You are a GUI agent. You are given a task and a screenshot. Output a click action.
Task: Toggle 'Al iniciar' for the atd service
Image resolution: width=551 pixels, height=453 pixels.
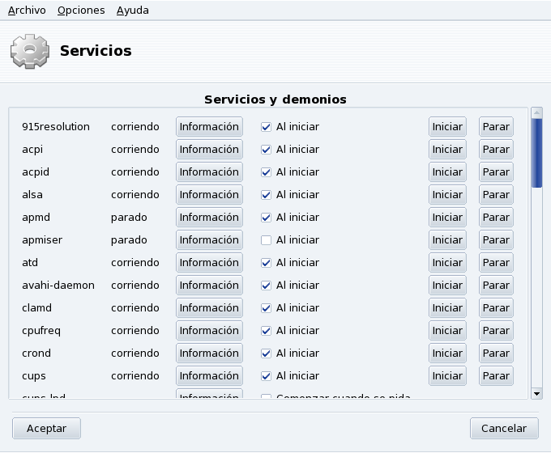(x=265, y=263)
